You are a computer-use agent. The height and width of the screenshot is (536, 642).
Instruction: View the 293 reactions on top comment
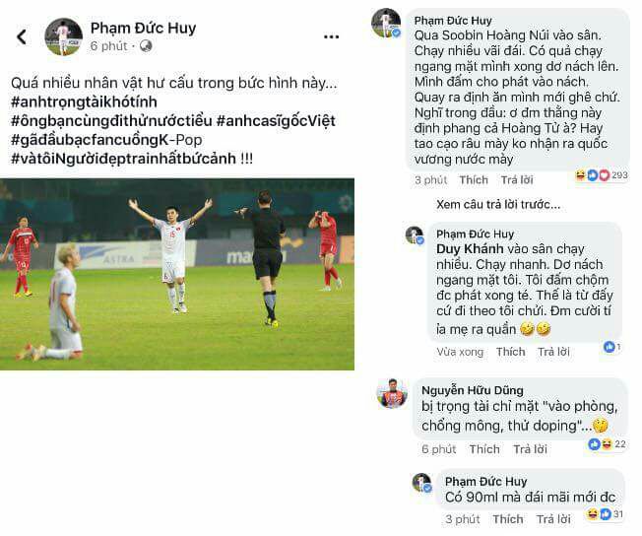tap(602, 175)
